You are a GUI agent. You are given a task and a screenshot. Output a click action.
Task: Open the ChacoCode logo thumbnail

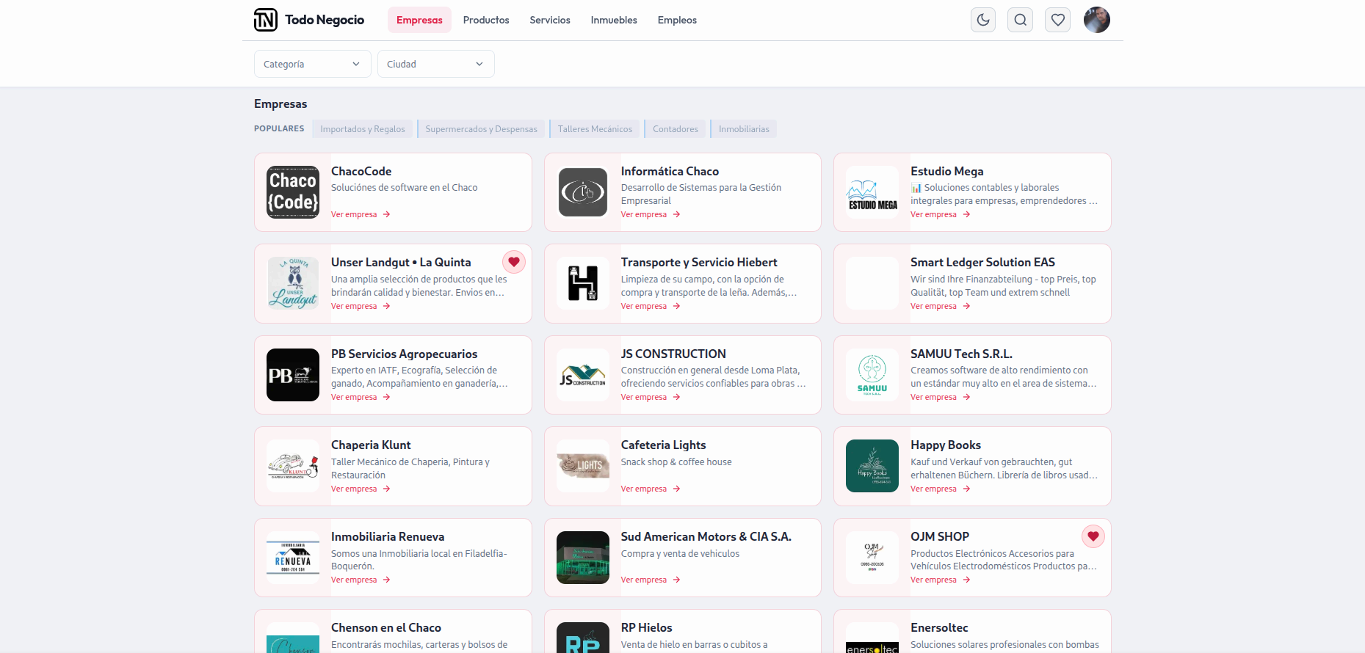click(293, 192)
